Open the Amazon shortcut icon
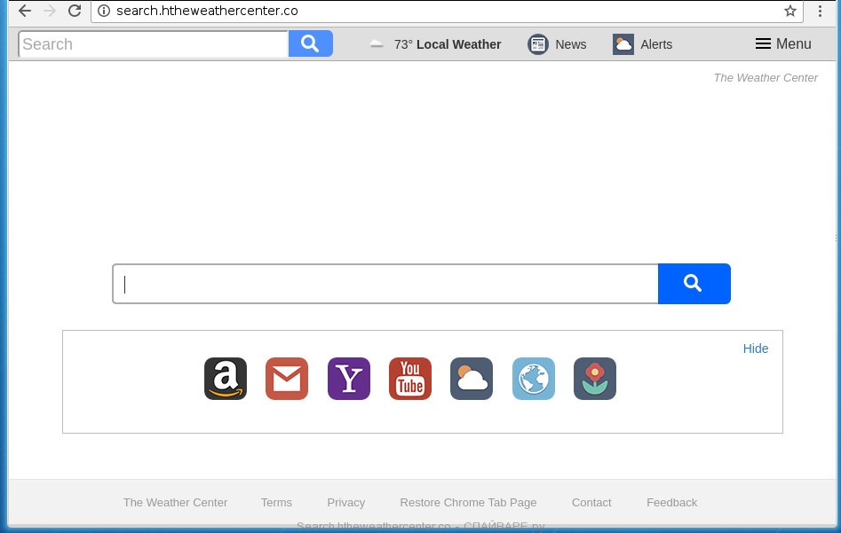Image resolution: width=841 pixels, height=533 pixels. coord(226,379)
